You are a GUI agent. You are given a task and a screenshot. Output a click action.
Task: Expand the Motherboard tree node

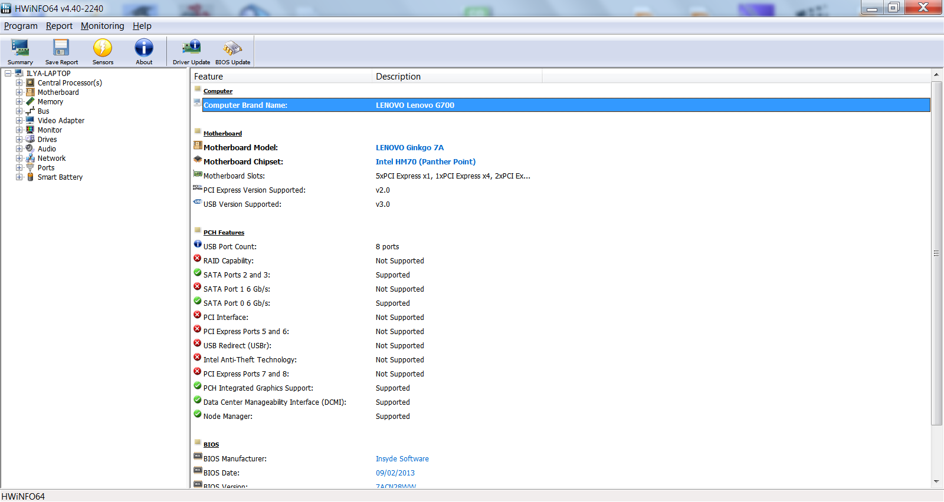(x=19, y=93)
